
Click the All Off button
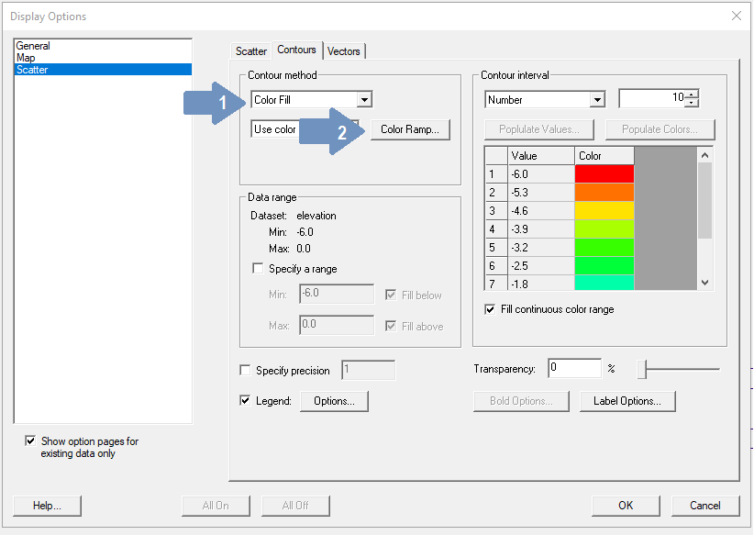295,506
